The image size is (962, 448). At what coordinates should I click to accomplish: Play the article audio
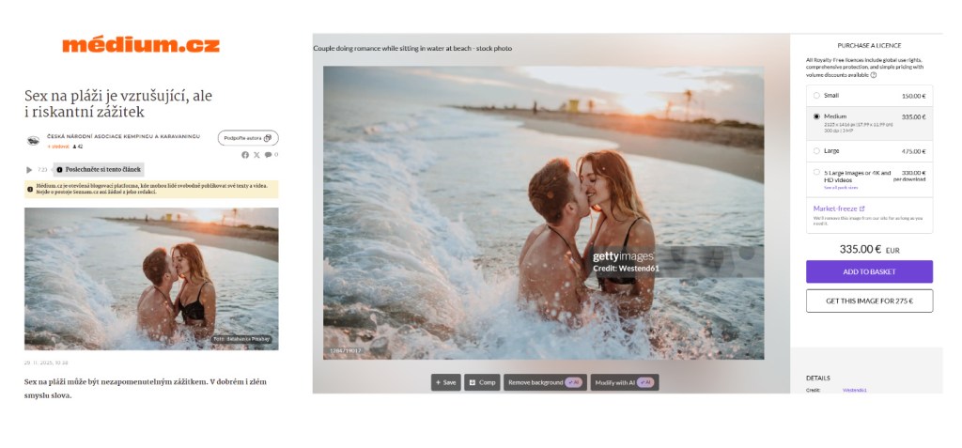coord(29,170)
